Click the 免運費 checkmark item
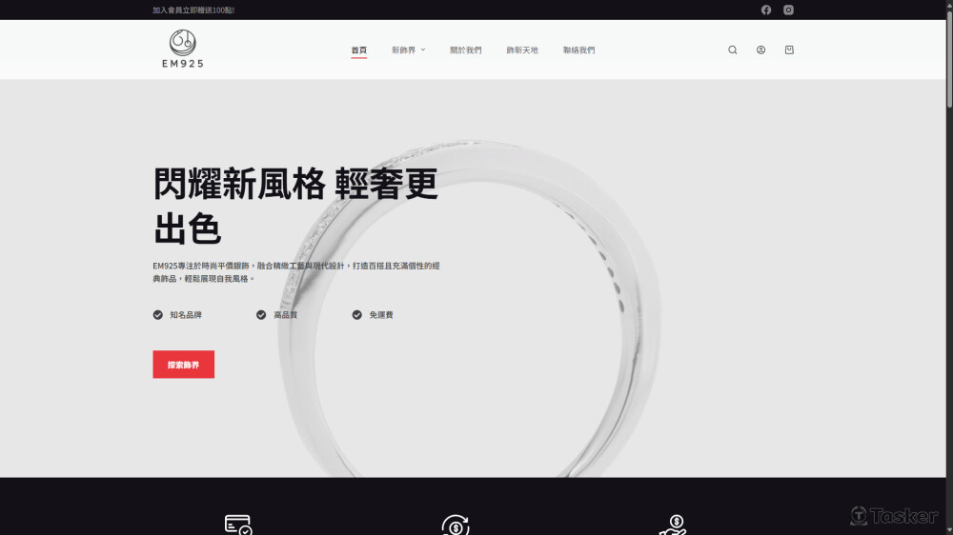The width and height of the screenshot is (953, 535). click(x=373, y=315)
